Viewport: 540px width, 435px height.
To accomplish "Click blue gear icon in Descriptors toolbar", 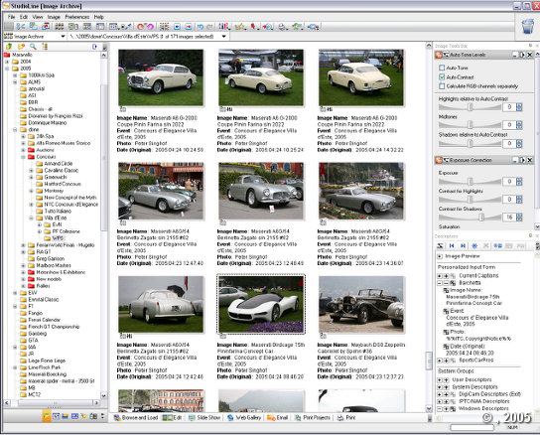I will tap(474, 245).
